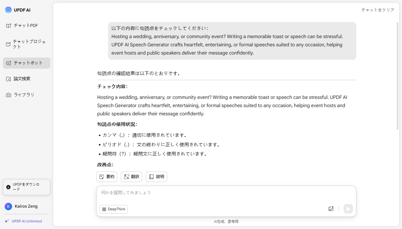402x229 pixels.
Task: Click the UPDF AI title text
Action: [x=22, y=10]
